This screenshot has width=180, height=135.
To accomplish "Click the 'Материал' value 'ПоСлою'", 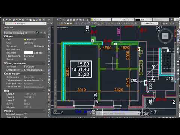I will (x=29, y=66).
